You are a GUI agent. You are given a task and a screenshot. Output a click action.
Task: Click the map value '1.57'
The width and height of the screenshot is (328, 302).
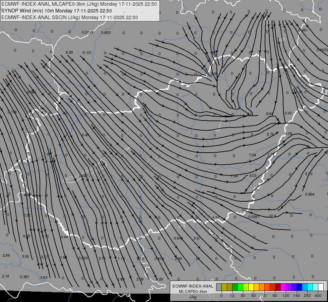[x=216, y=217]
